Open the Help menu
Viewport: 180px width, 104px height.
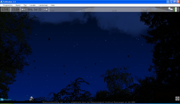(x=53, y=5)
